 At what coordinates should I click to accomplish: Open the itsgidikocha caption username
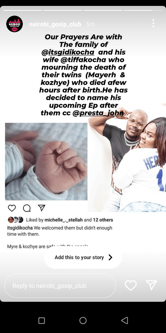(x=20, y=228)
